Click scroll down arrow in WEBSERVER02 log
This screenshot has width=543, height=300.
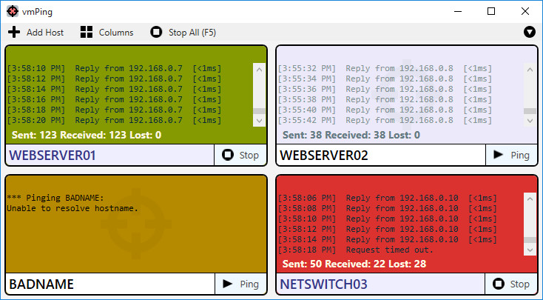click(x=530, y=121)
